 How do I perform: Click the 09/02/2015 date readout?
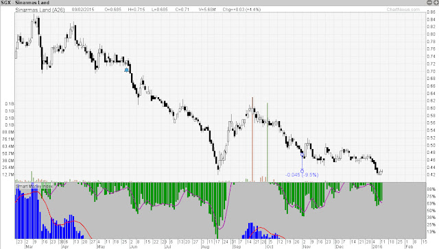pos(83,10)
